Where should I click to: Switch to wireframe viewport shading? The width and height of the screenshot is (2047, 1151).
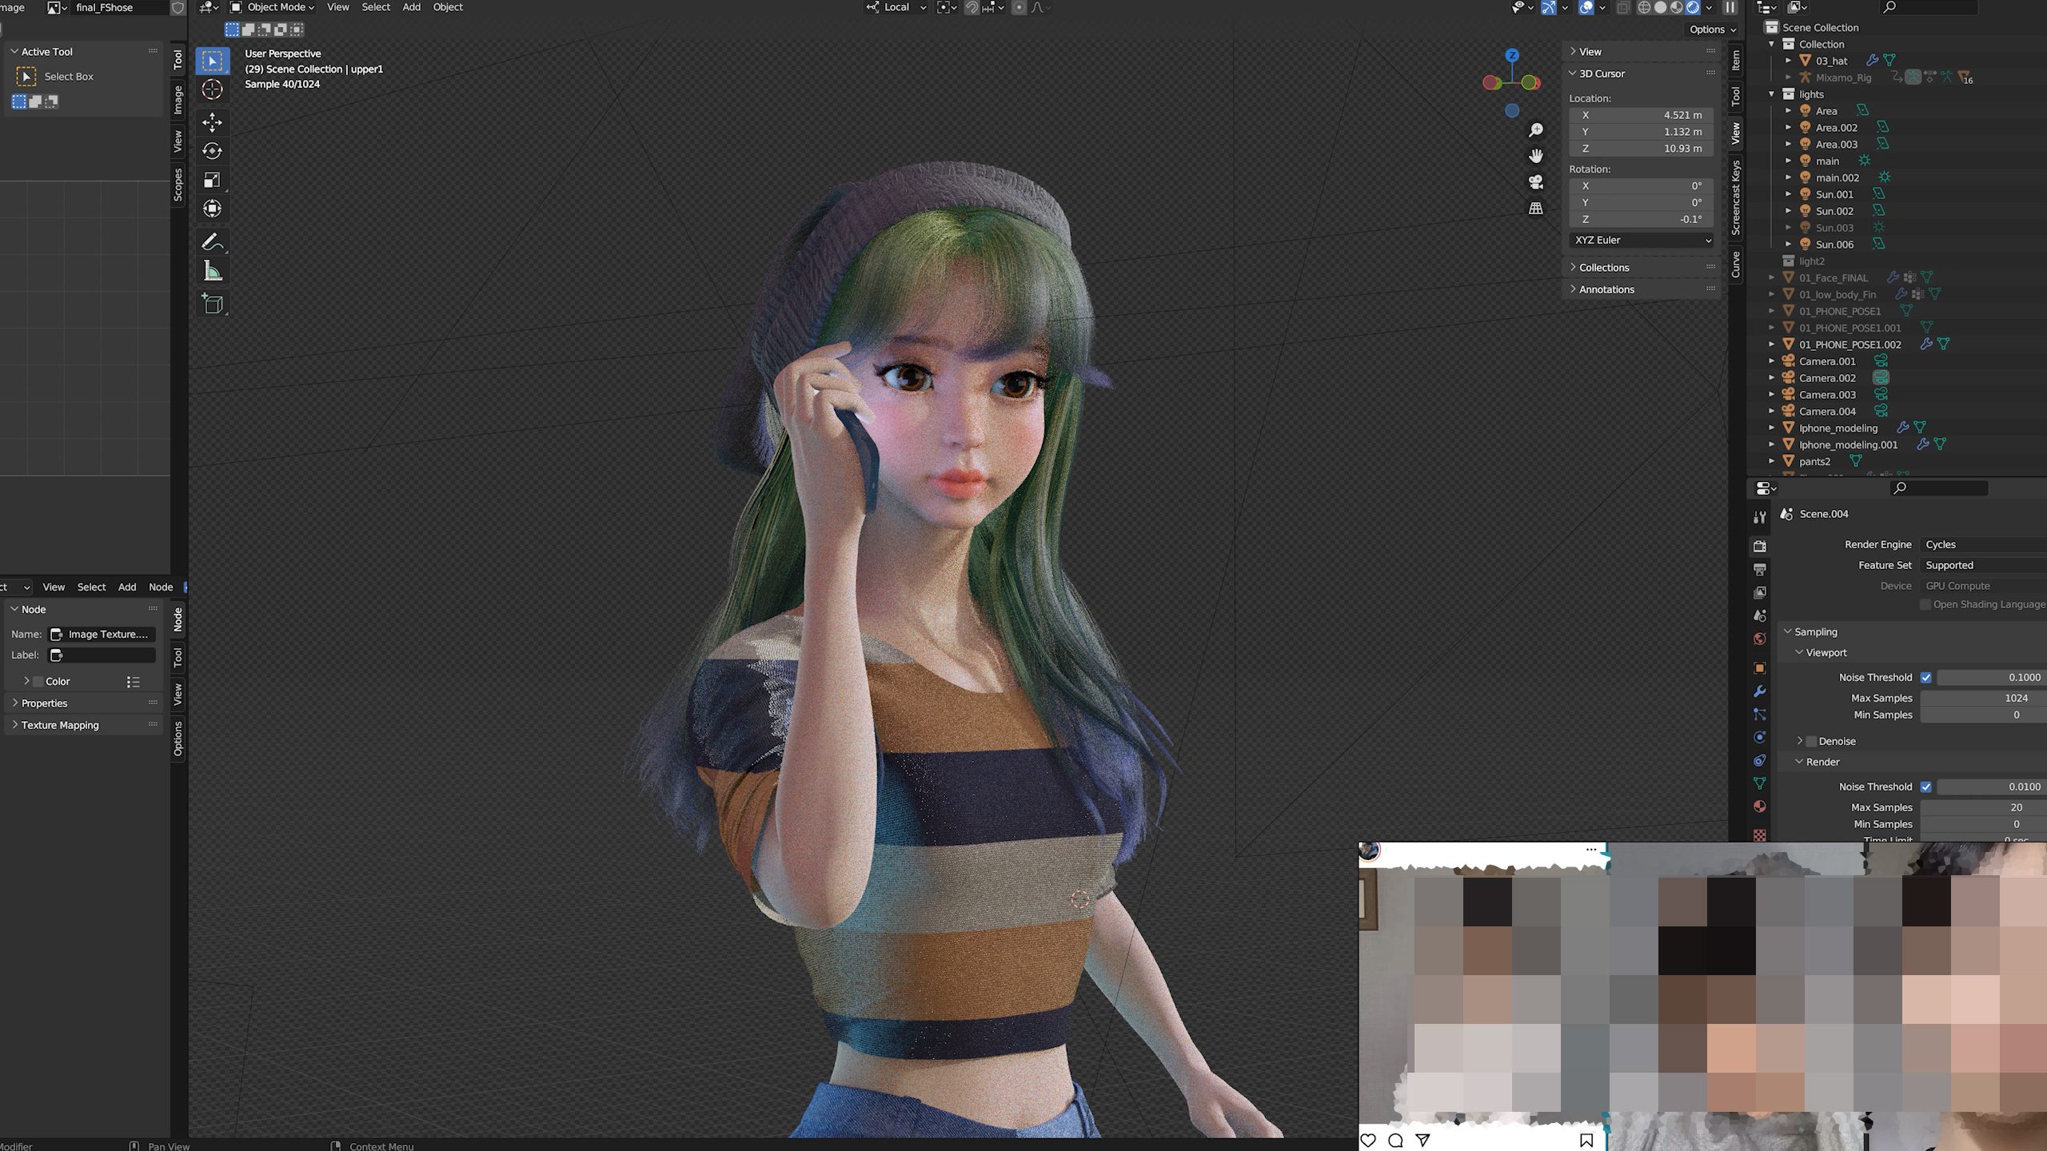coord(1644,7)
